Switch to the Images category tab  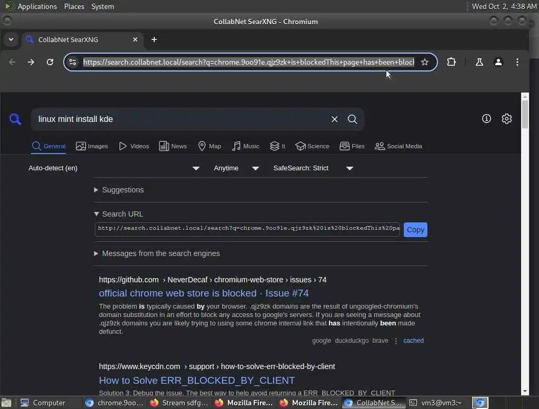click(92, 146)
